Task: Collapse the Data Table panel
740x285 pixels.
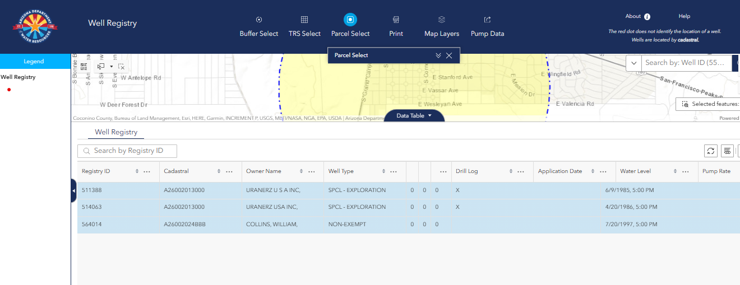Action: (x=414, y=116)
